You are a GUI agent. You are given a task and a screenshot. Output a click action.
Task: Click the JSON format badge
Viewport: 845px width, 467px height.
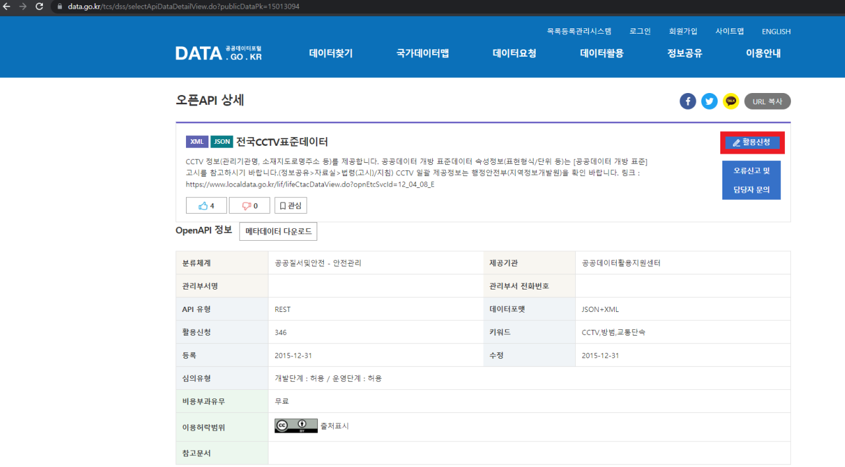coord(222,142)
